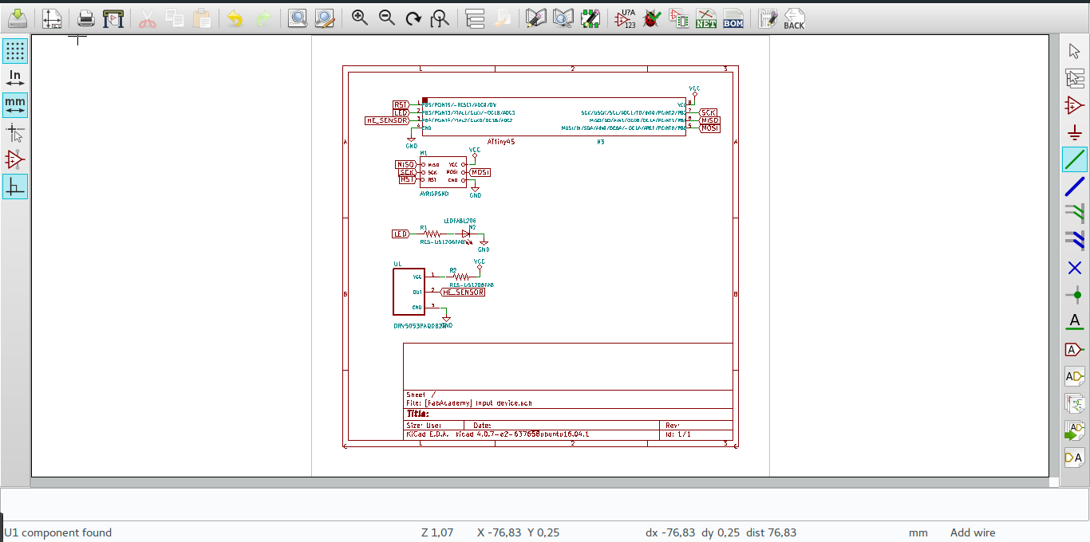Toggle grid visibility

tap(14, 50)
